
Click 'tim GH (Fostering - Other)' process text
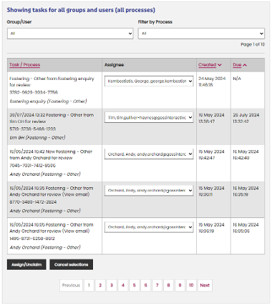pyautogui.click(x=37, y=138)
